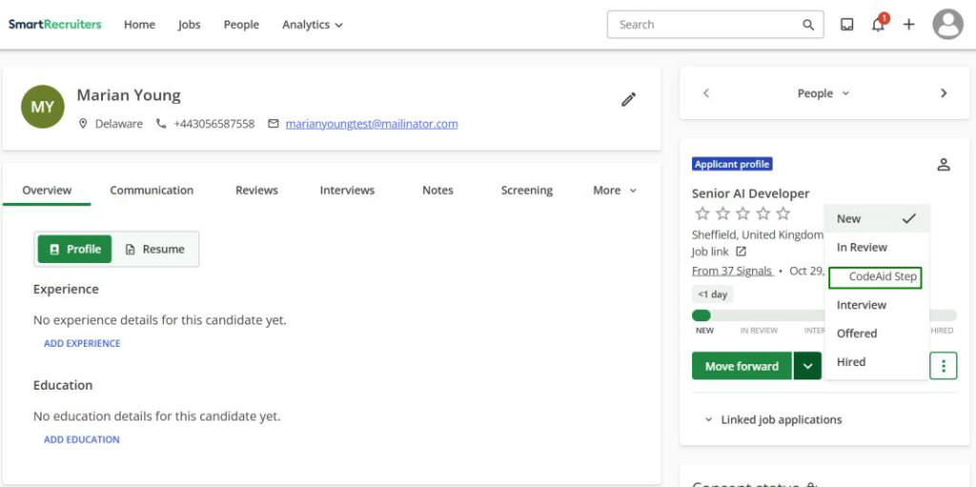Switch to Resume view toggle

(x=155, y=249)
